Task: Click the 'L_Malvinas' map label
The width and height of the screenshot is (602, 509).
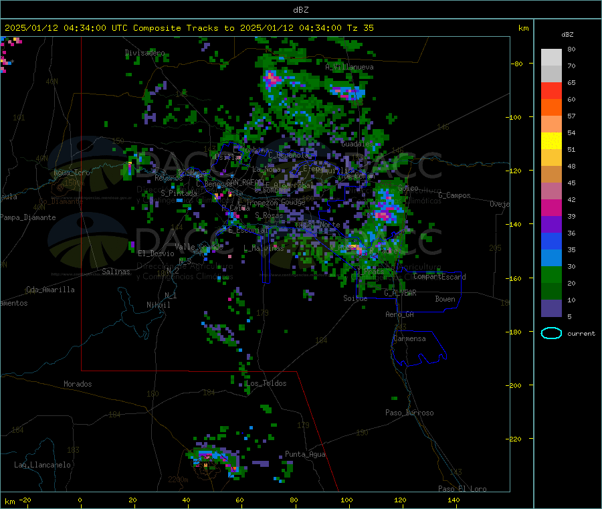Action: tap(264, 248)
